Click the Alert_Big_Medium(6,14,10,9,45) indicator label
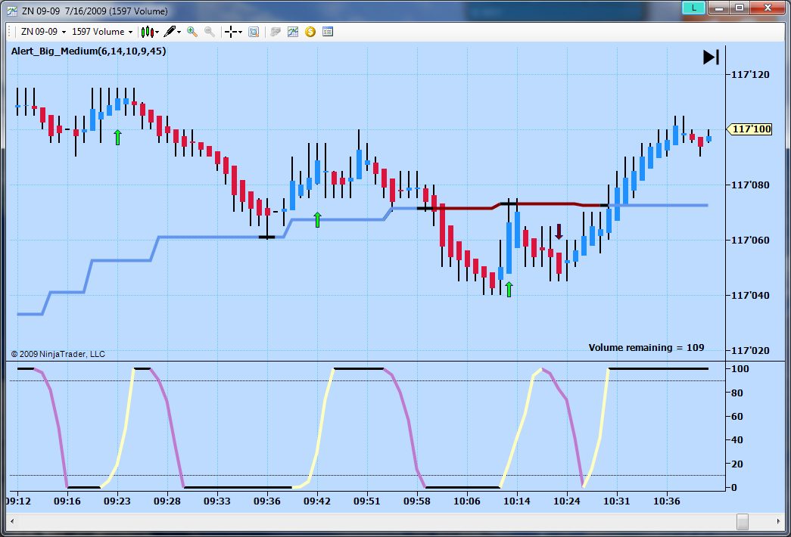791x537 pixels. pyautogui.click(x=89, y=51)
